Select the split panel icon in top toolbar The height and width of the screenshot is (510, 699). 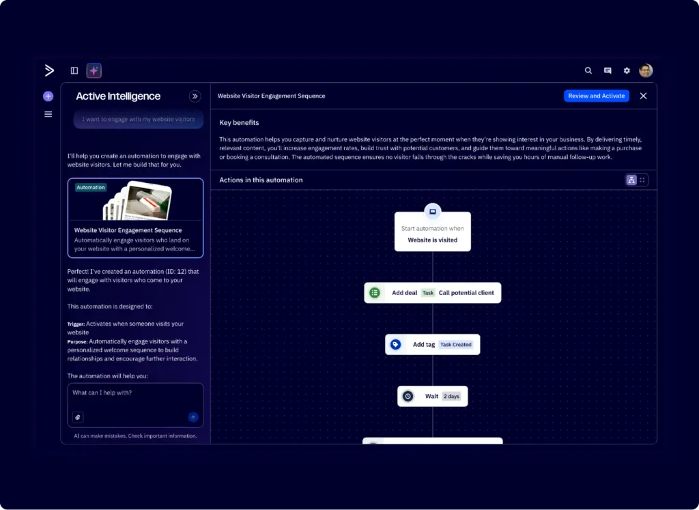(x=74, y=70)
